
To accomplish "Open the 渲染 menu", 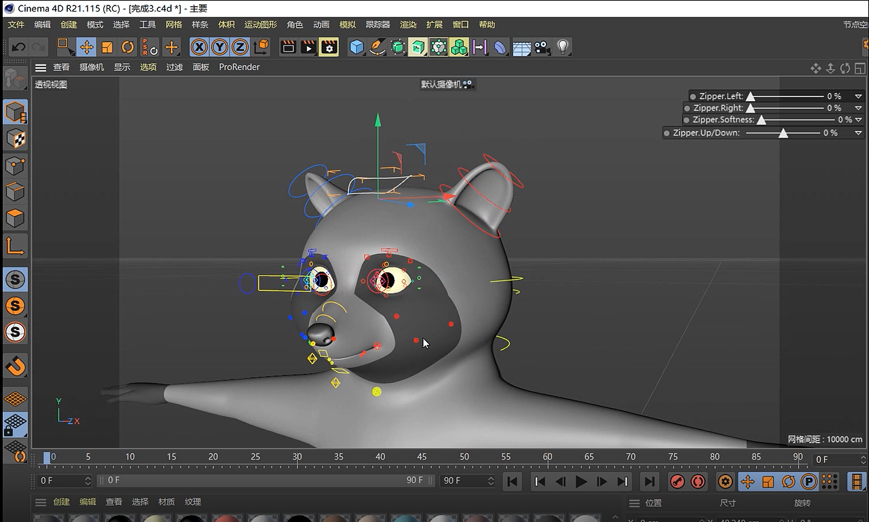I will point(408,24).
